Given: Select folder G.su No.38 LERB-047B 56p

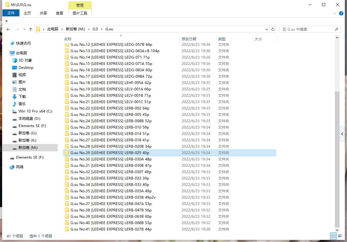Looking at the screenshot, I should coord(170,210).
